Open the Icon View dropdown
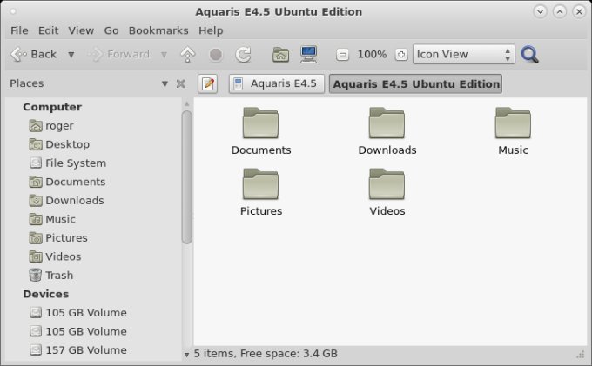 (x=464, y=55)
